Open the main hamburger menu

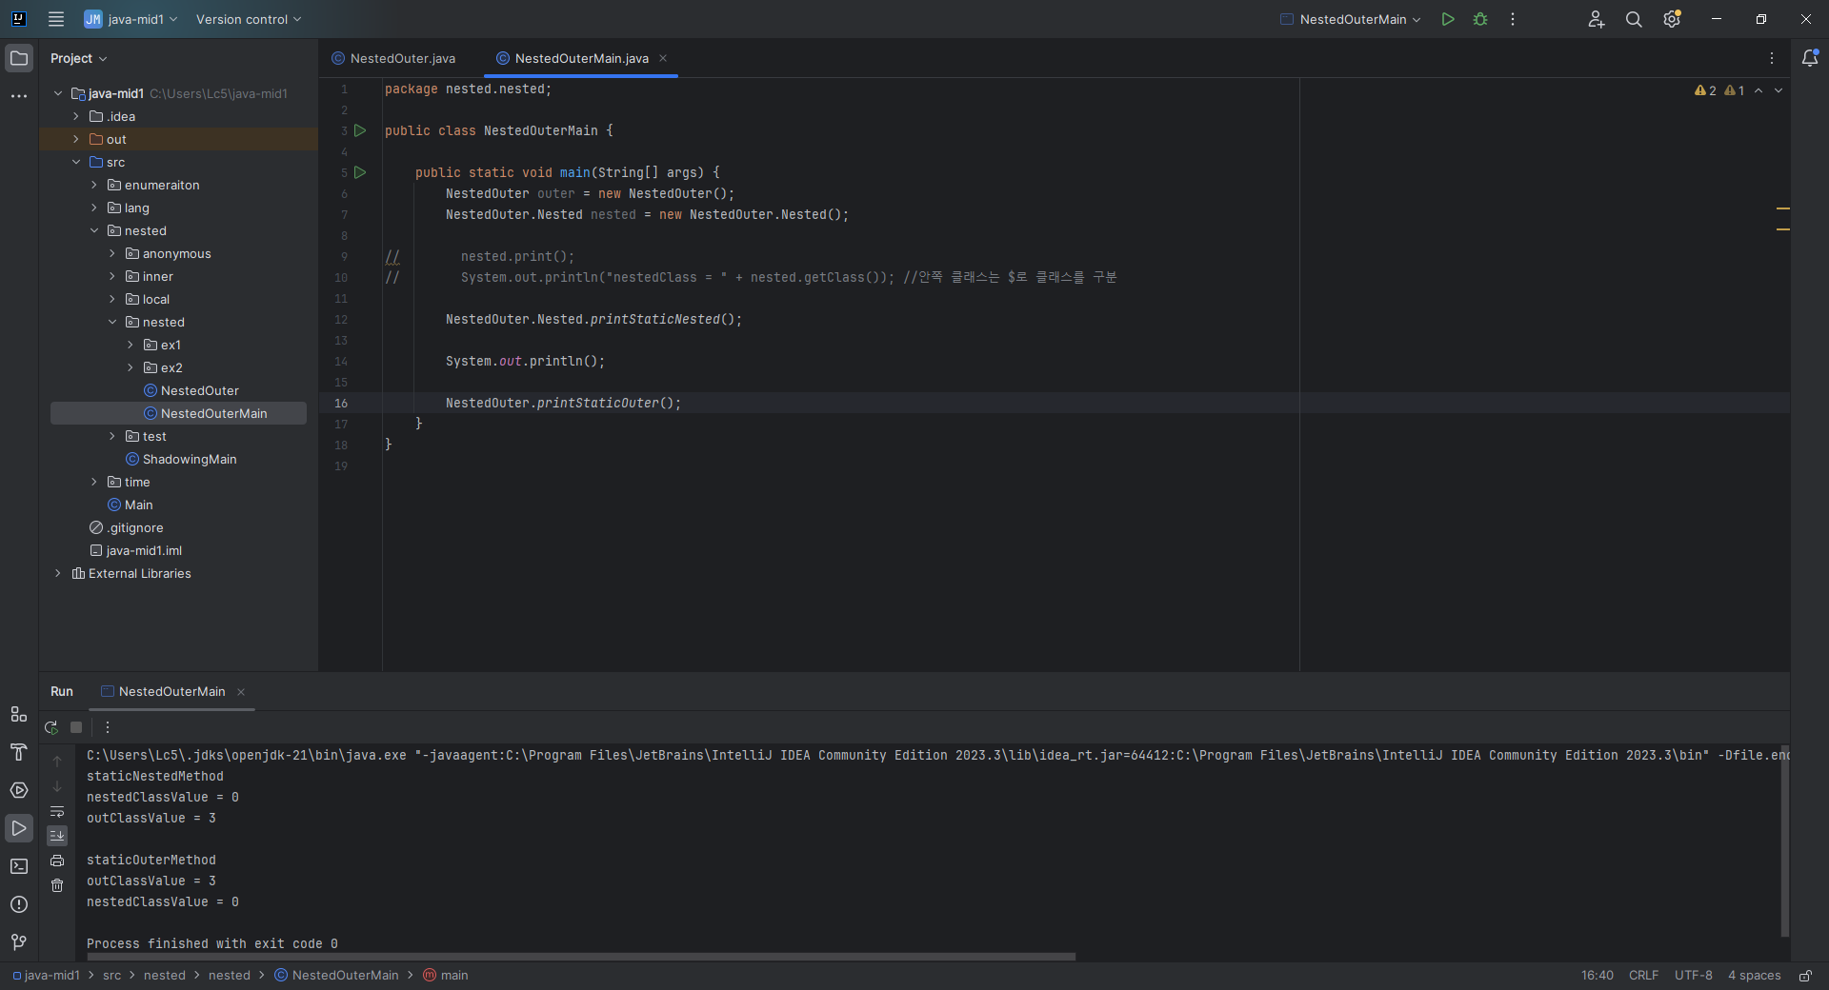(x=56, y=19)
